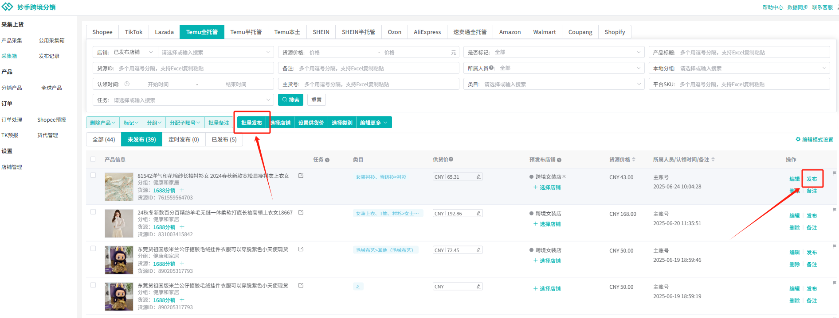Image resolution: width=839 pixels, height=318 pixels.
Task: Click the flag icon on the 81542洋气印花 row
Action: (x=834, y=173)
